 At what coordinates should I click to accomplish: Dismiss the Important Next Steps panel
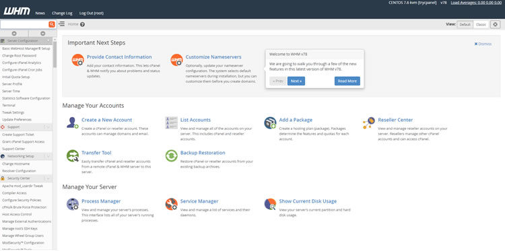point(483,44)
